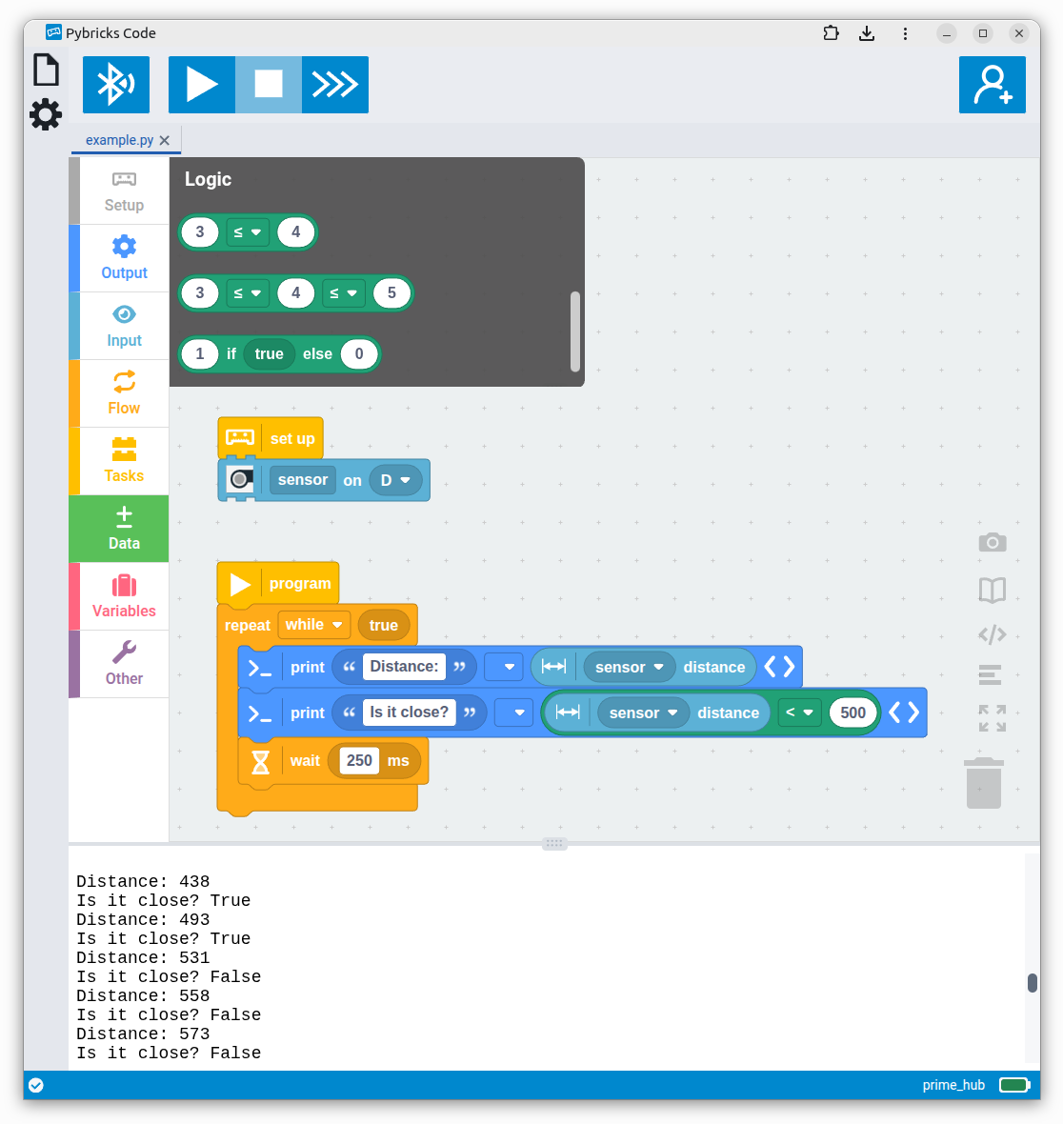Screen dimensions: 1063x1124
Task: Edit the 500 threshold value
Action: coord(853,713)
